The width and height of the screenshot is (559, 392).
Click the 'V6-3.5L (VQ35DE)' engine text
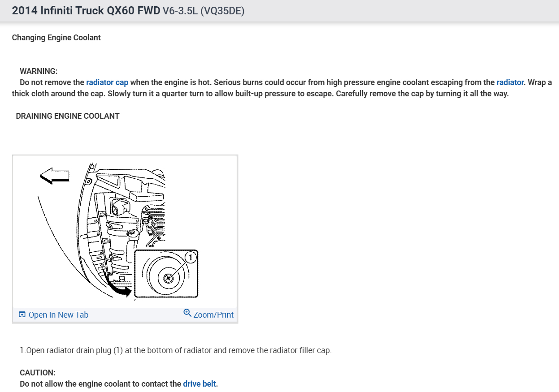204,11
